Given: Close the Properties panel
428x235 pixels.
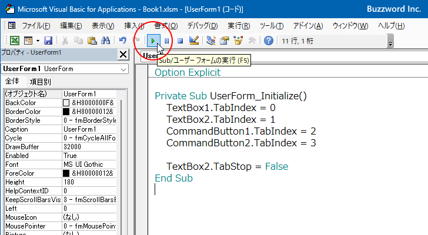Looking at the screenshot, I should (x=123, y=55).
